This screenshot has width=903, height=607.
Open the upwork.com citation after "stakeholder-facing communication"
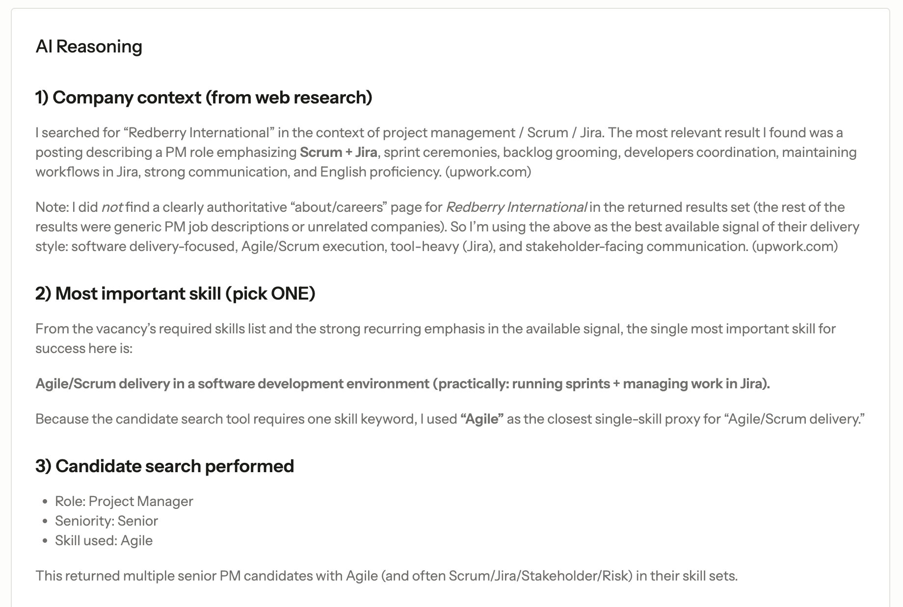coord(795,246)
